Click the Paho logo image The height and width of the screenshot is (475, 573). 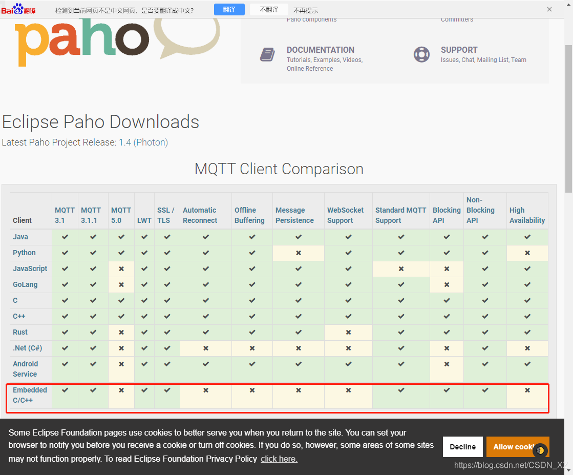117,42
